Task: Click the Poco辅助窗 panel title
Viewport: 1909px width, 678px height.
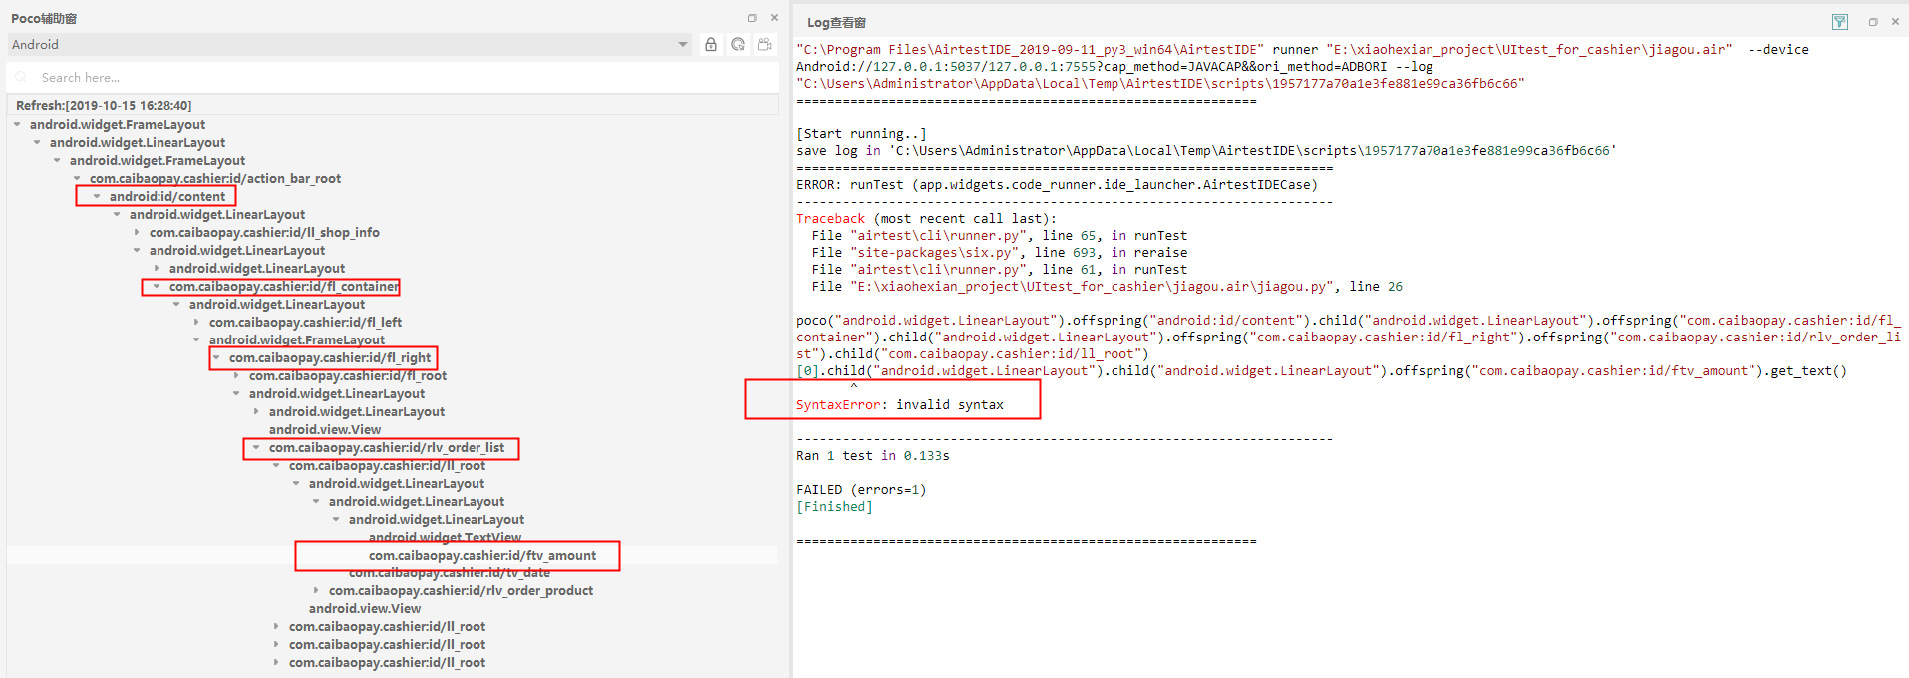Action: click(44, 18)
